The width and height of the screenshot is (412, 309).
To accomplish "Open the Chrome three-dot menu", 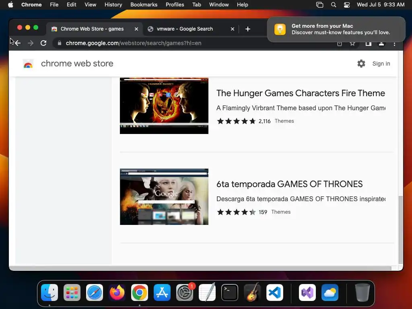I will pos(394,44).
